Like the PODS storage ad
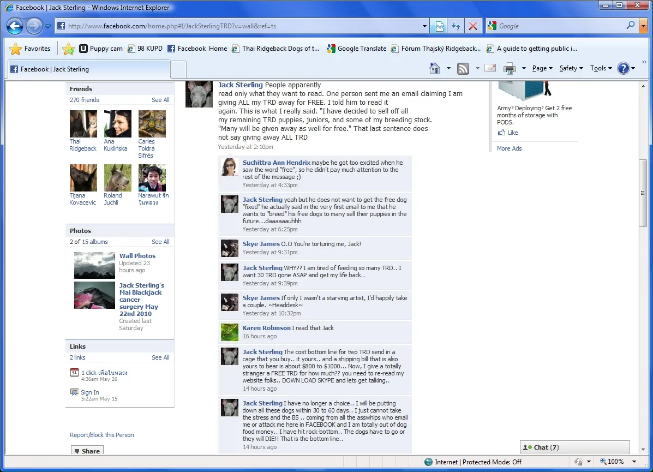The height and width of the screenshot is (472, 653). (508, 133)
